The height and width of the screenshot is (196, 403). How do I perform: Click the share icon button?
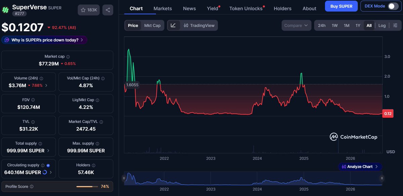click(x=108, y=10)
